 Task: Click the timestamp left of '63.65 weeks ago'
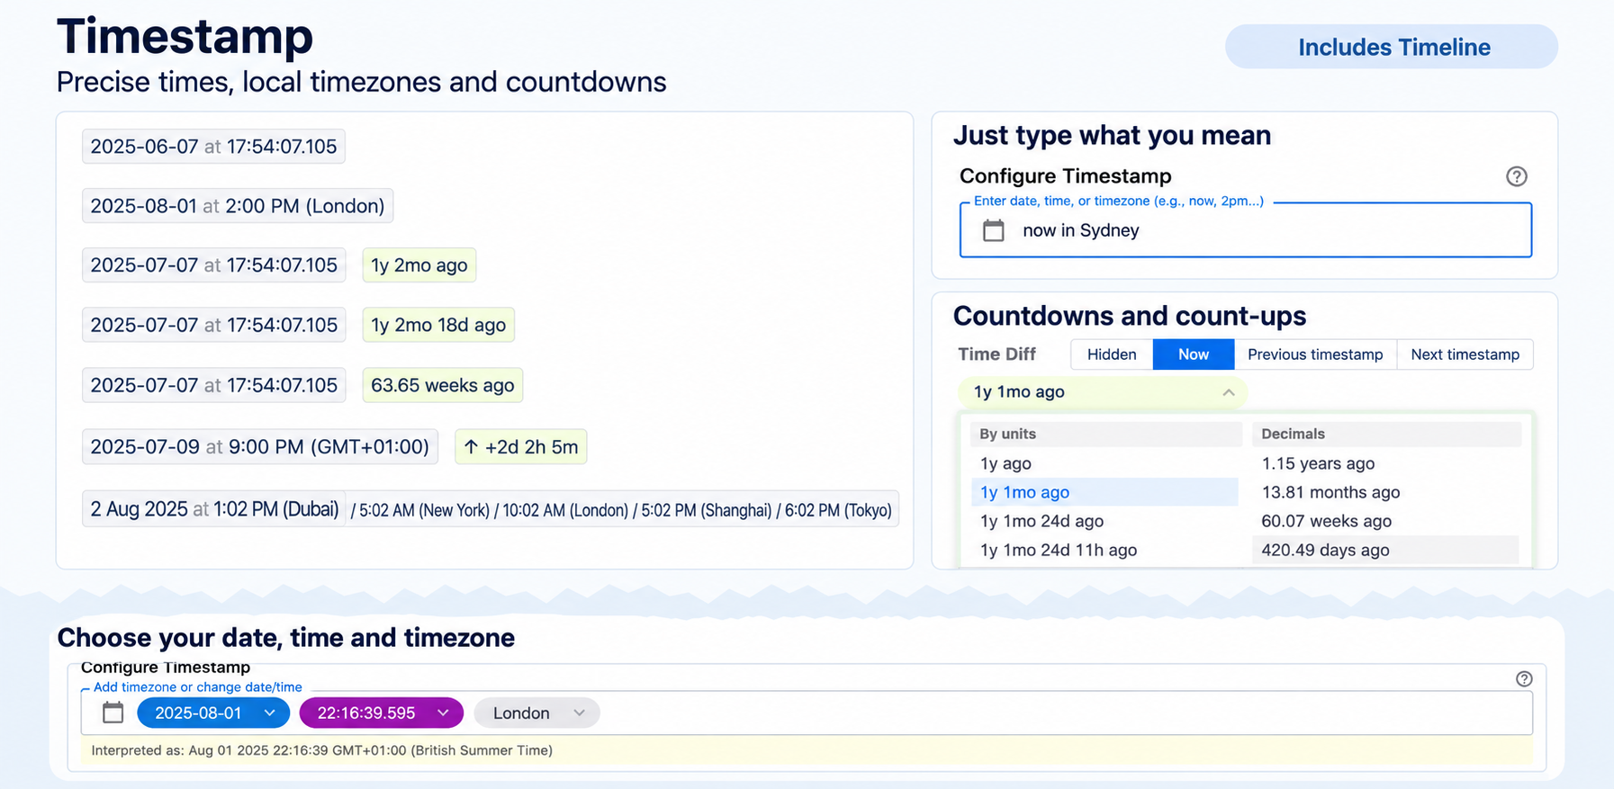point(213,385)
